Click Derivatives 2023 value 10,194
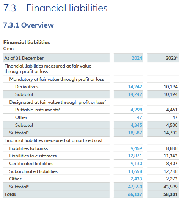179x199 pixels. click(171, 87)
